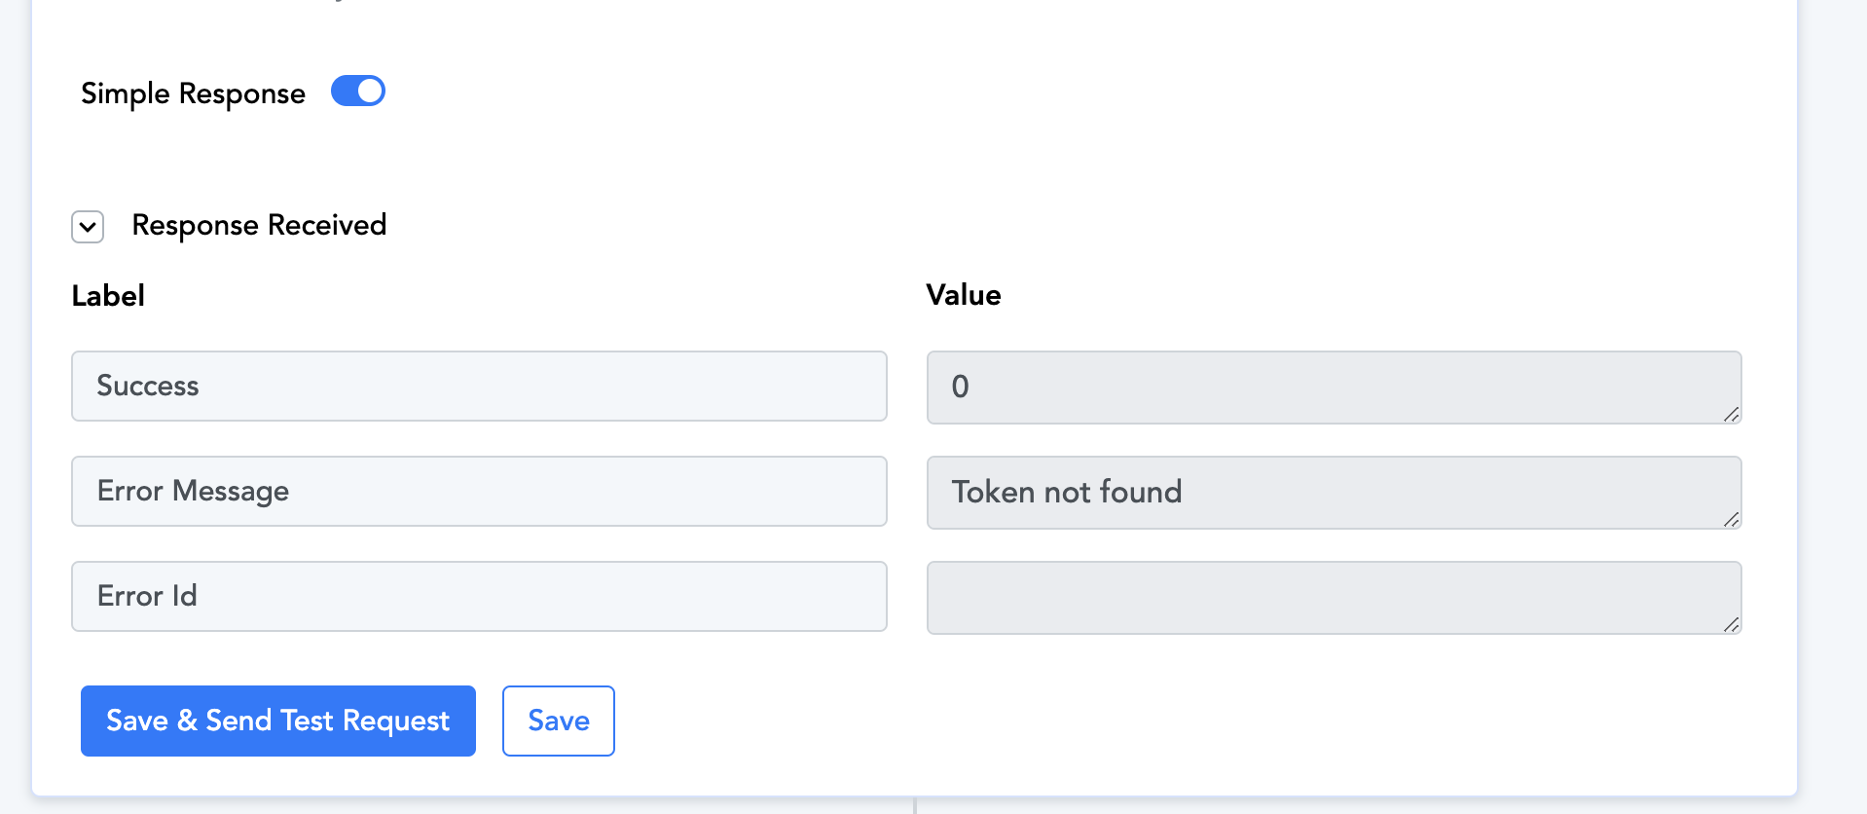Focus the Success label field

tap(479, 387)
